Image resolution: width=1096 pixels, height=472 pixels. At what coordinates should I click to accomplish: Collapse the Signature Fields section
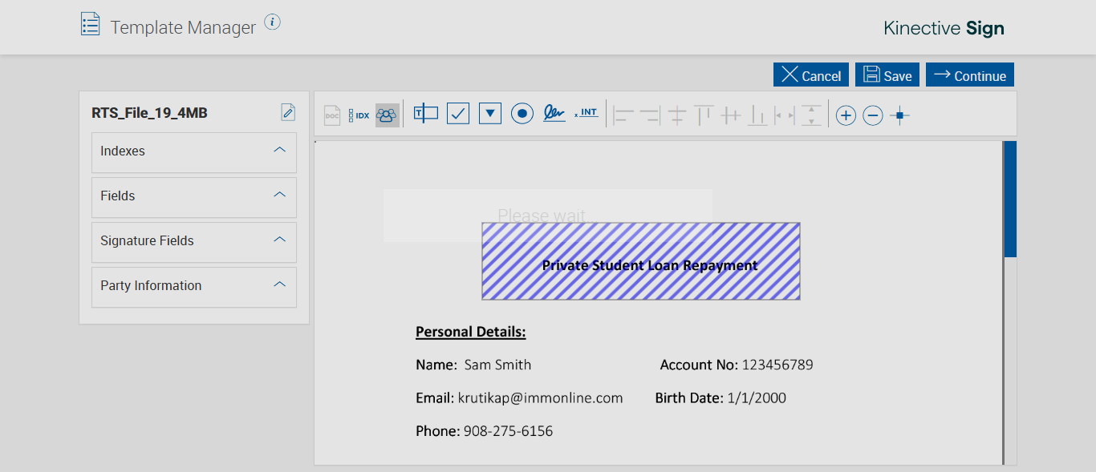(280, 240)
